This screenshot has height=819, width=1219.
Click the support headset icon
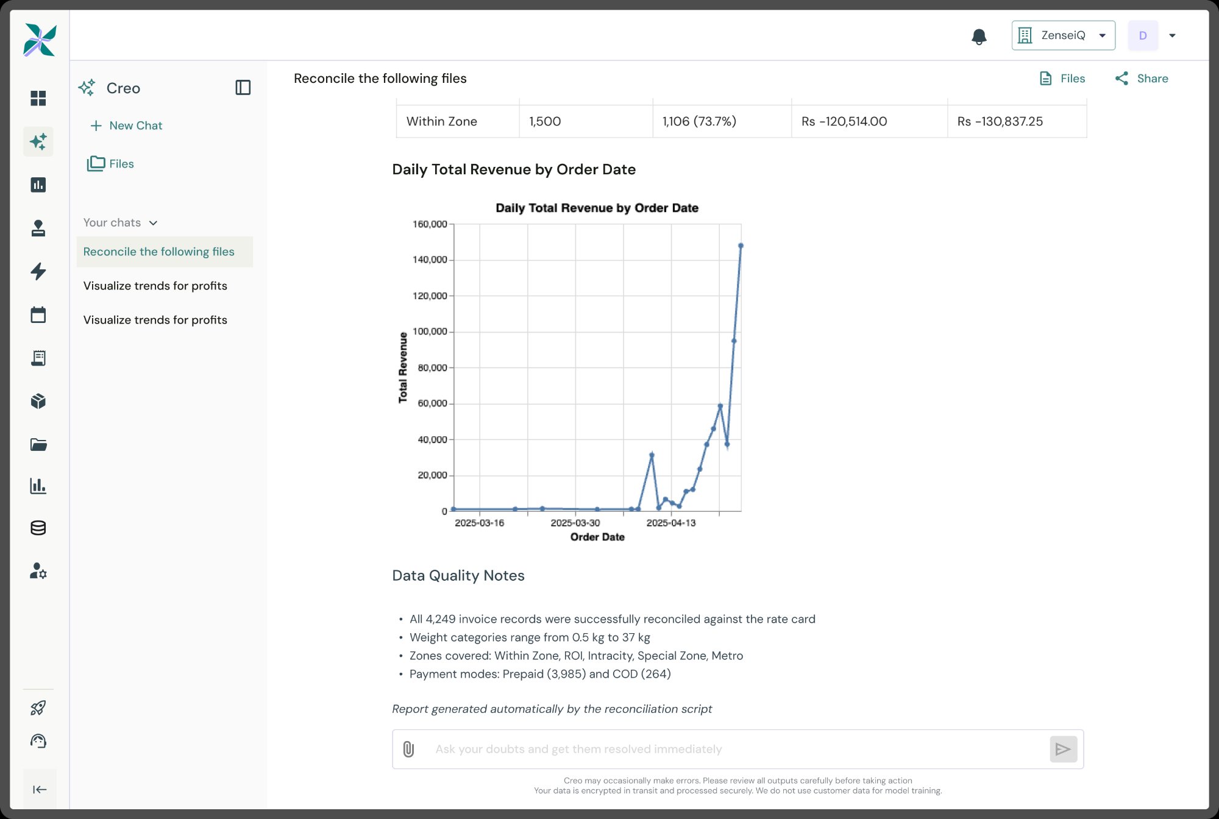click(38, 741)
